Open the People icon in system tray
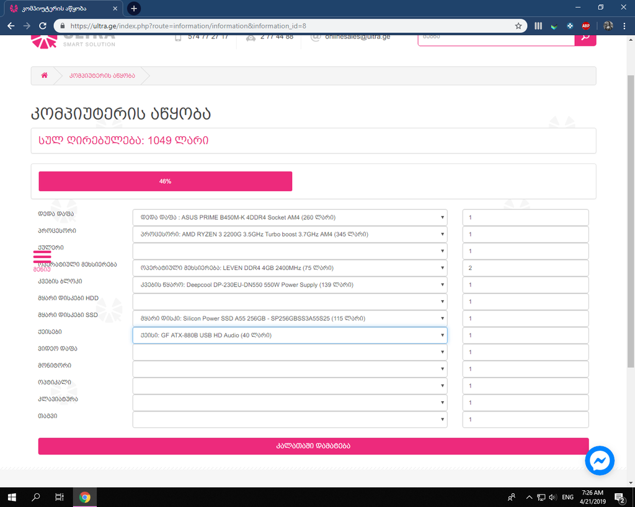This screenshot has width=635, height=507. coord(512,497)
